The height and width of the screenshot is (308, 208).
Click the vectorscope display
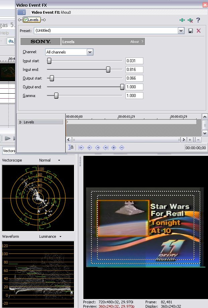click(x=38, y=198)
